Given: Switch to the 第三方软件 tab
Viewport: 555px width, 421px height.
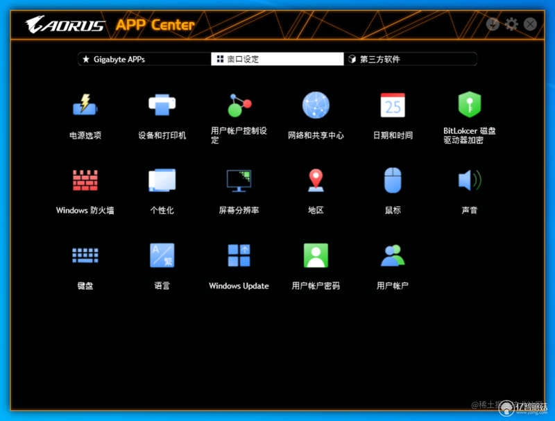Looking at the screenshot, I should click(410, 59).
